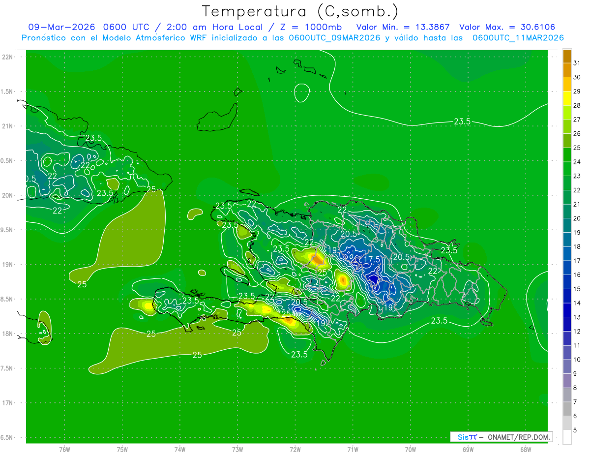Click the legend value '13' on the color bar
The height and width of the screenshot is (456, 590).
coord(577,317)
